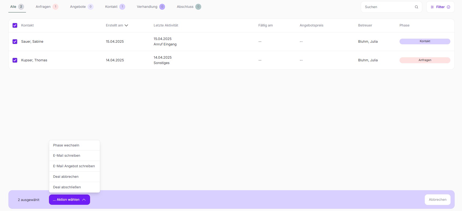This screenshot has width=462, height=211.
Task: Choose E-Mail Angebot schreiben entry
Action: tap(74, 166)
